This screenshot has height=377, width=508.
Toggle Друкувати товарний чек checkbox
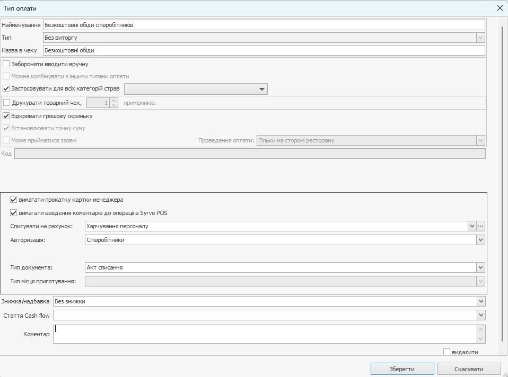[6, 103]
